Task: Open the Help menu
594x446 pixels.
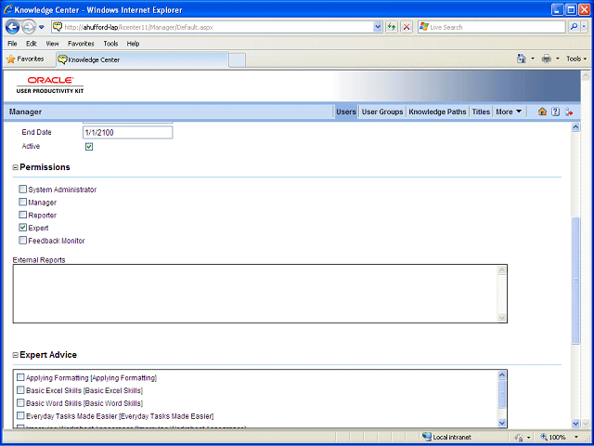Action: (x=133, y=44)
